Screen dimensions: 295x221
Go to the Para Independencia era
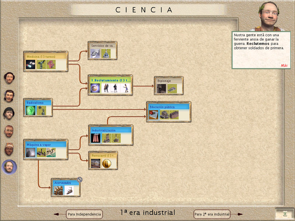84,214
